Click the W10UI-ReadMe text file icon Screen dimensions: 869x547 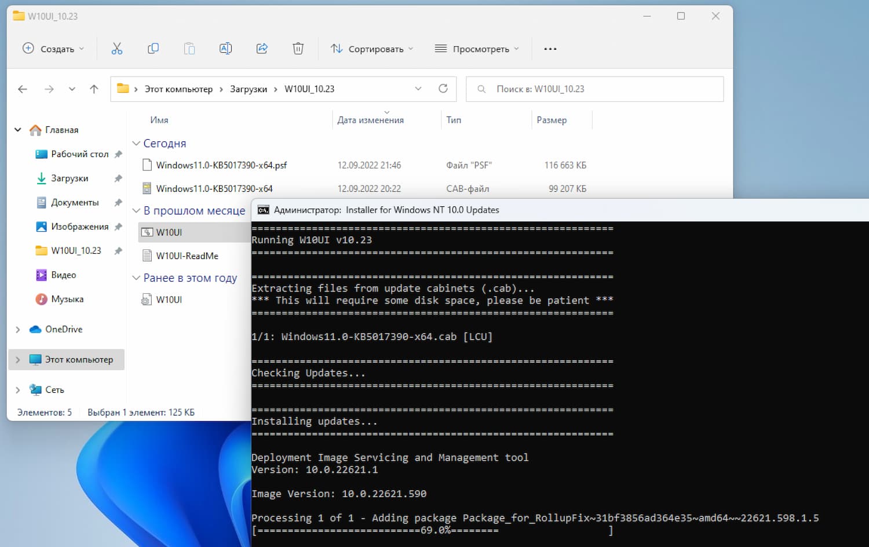click(x=147, y=256)
